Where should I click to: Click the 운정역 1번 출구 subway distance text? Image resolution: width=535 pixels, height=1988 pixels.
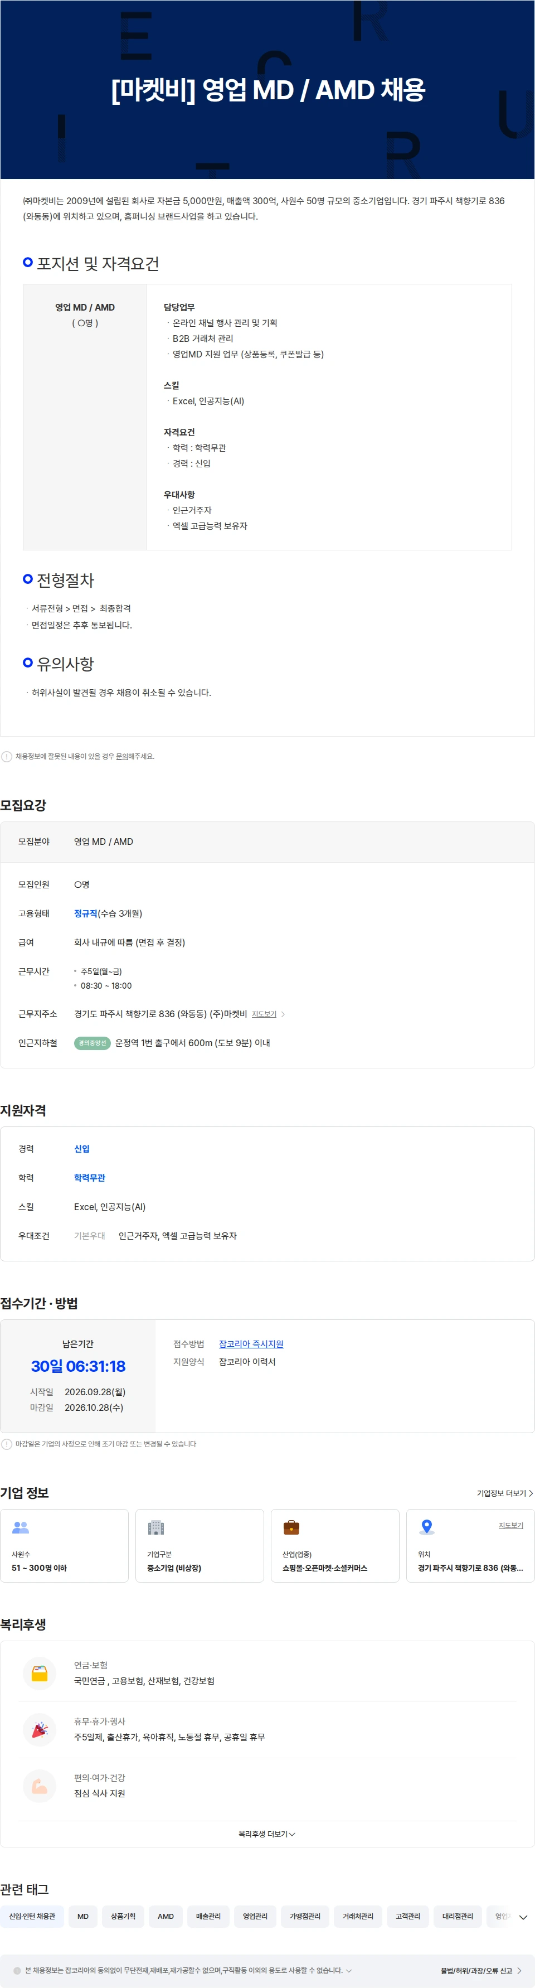click(x=193, y=1043)
